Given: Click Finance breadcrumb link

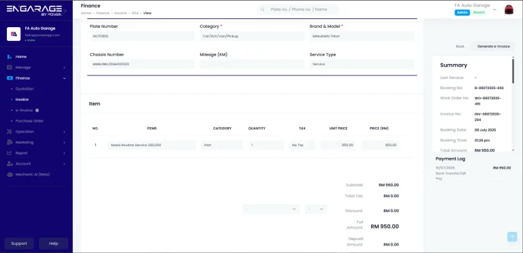Looking at the screenshot, I should coord(103,13).
